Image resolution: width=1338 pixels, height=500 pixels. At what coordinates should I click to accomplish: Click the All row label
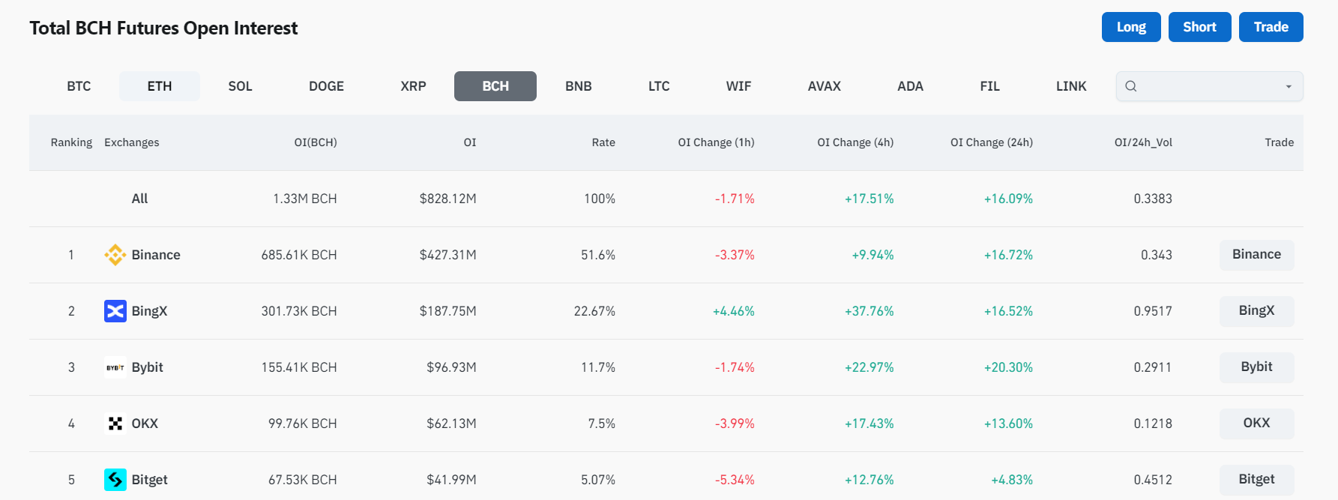(139, 199)
